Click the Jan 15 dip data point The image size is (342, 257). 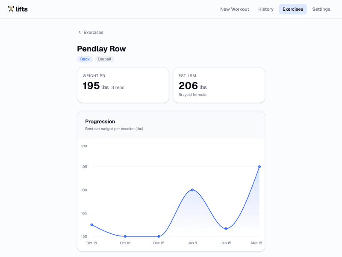[x=226, y=229]
